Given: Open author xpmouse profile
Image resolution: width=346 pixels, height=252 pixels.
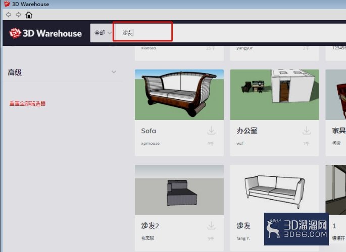Looking at the screenshot, I should click(x=151, y=143).
